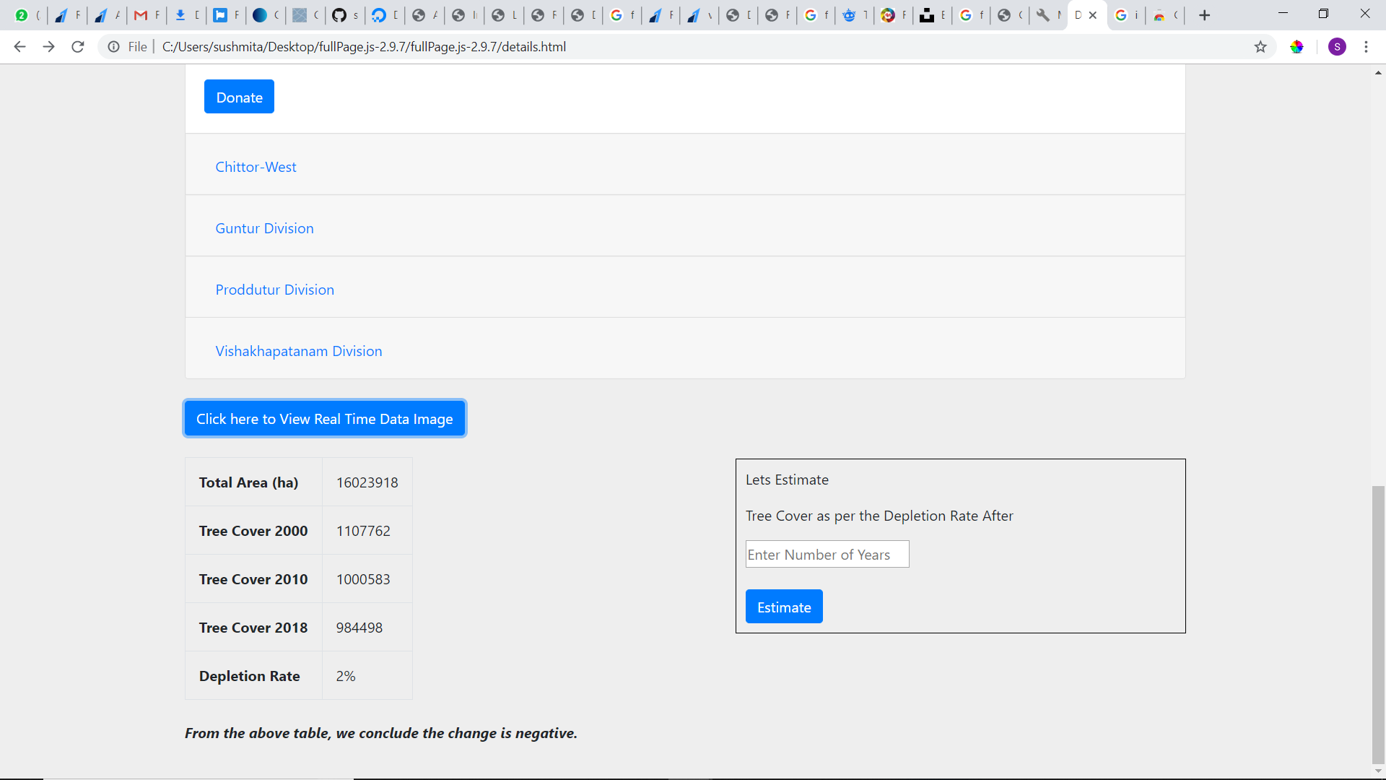Bookmark this page with the star icon

[x=1260, y=47]
